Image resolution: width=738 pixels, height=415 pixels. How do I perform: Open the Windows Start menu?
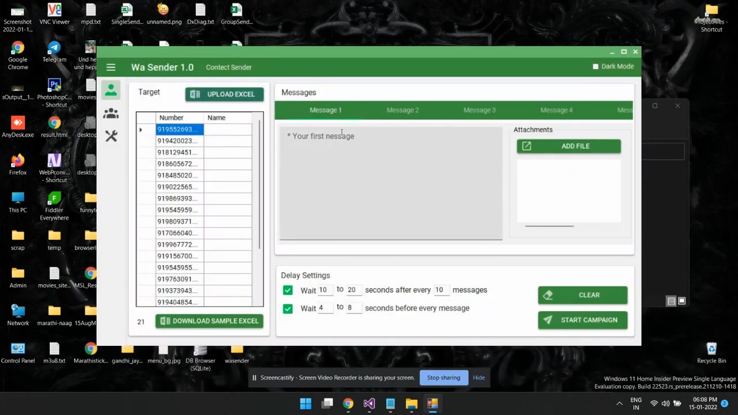point(306,403)
